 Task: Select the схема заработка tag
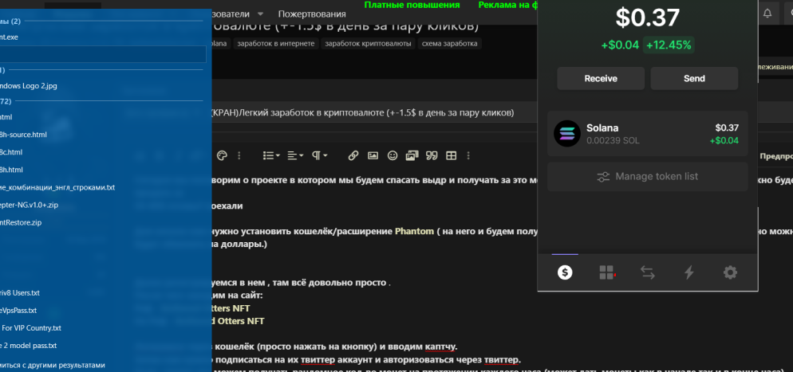[x=450, y=43]
